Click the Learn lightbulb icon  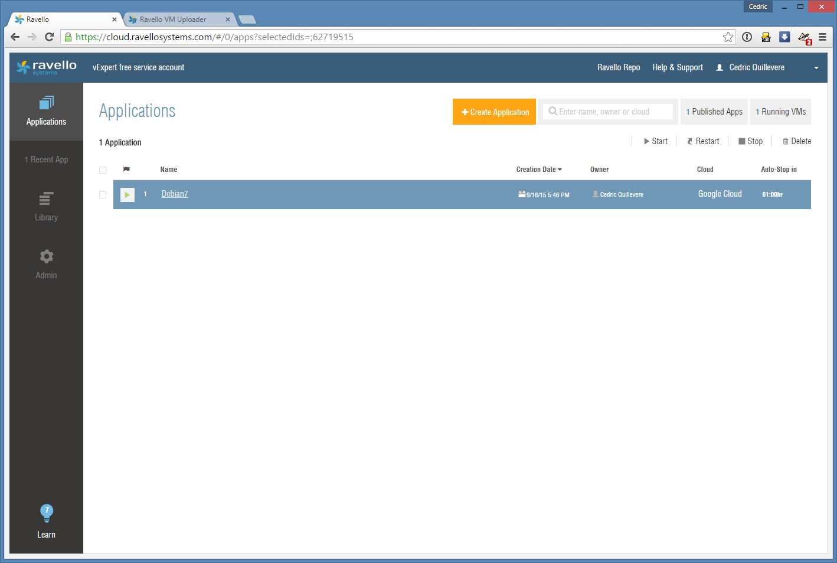(46, 513)
